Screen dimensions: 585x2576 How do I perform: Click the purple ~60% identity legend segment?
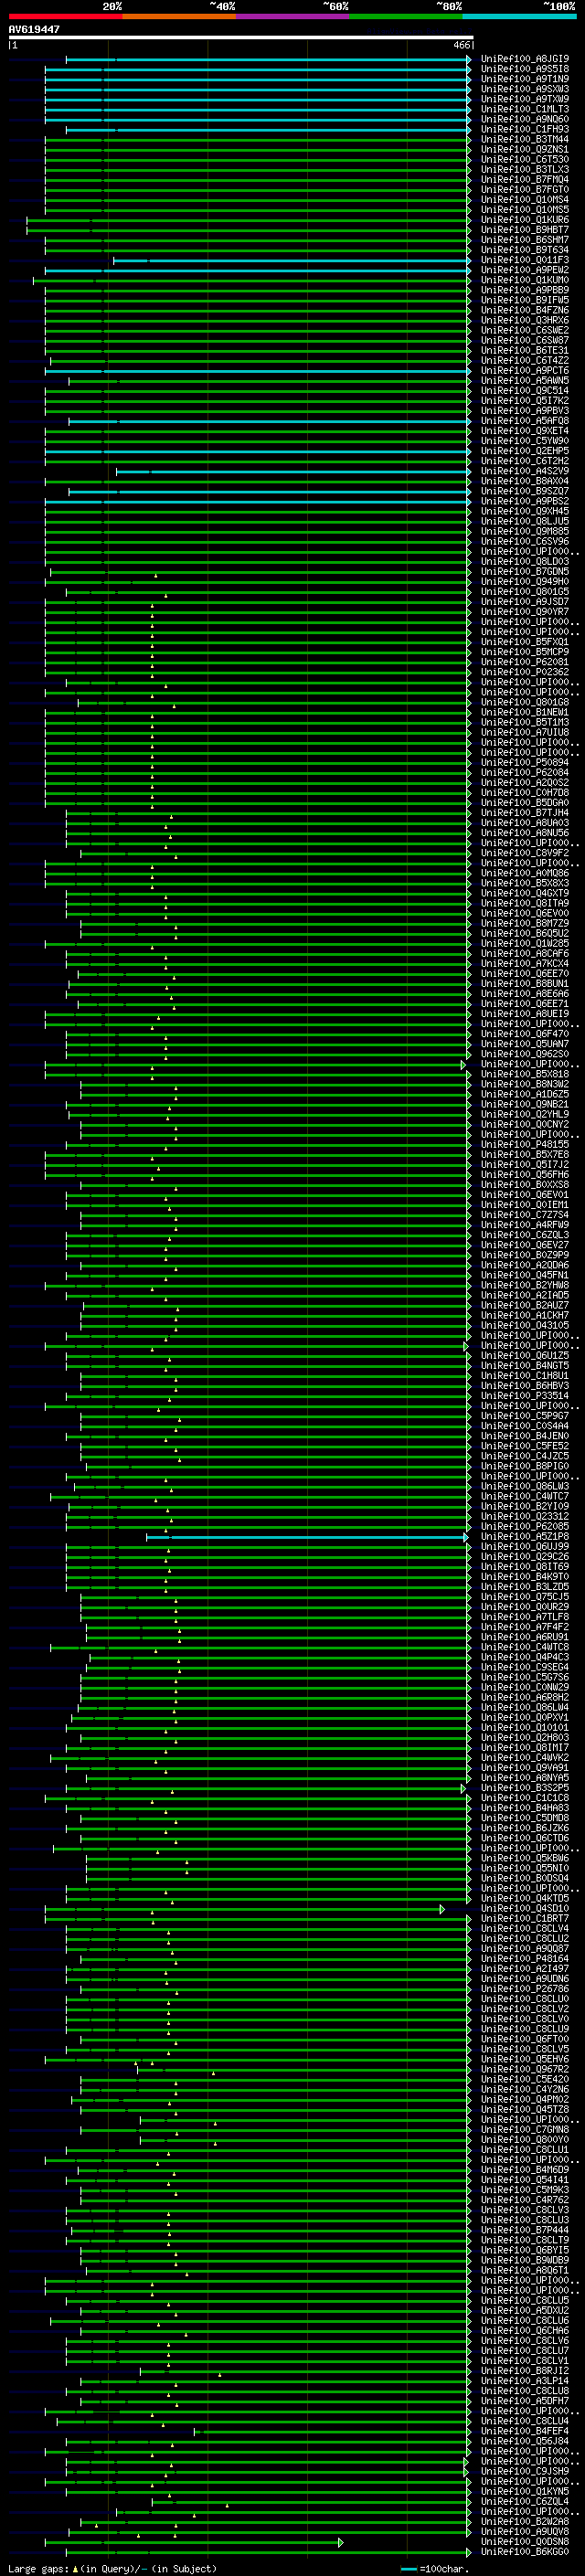tap(293, 16)
